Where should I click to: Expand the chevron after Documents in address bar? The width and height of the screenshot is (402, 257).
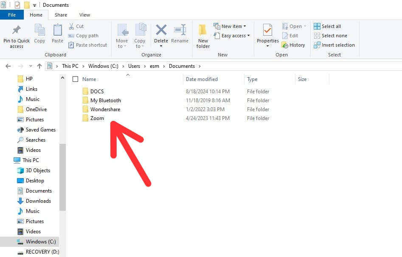coord(200,66)
